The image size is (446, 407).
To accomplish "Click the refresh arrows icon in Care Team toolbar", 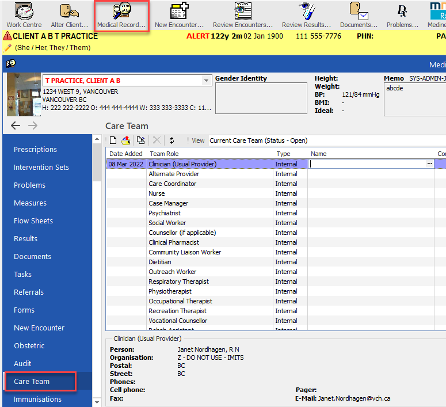I will click(172, 140).
